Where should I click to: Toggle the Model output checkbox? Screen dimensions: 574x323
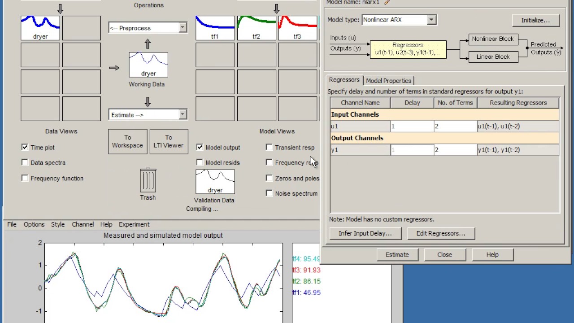pos(200,147)
